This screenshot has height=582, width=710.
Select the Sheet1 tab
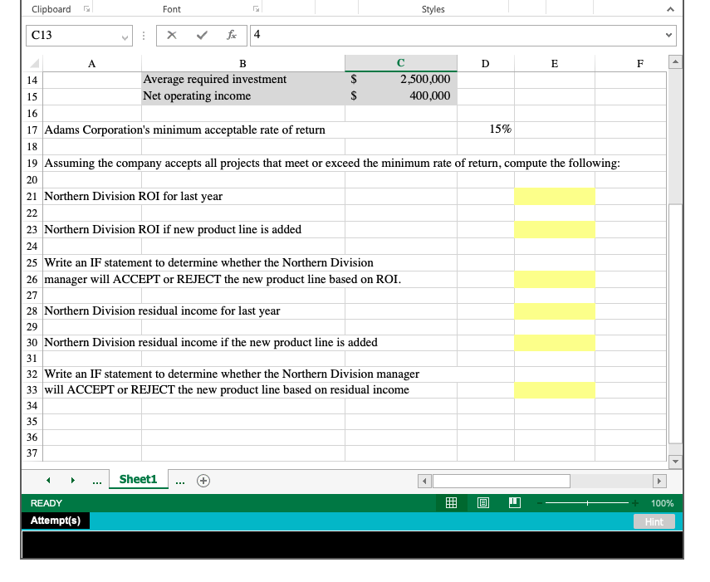click(x=137, y=480)
